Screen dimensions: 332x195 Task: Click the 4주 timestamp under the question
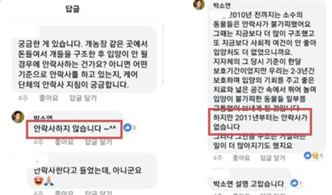[23, 98]
